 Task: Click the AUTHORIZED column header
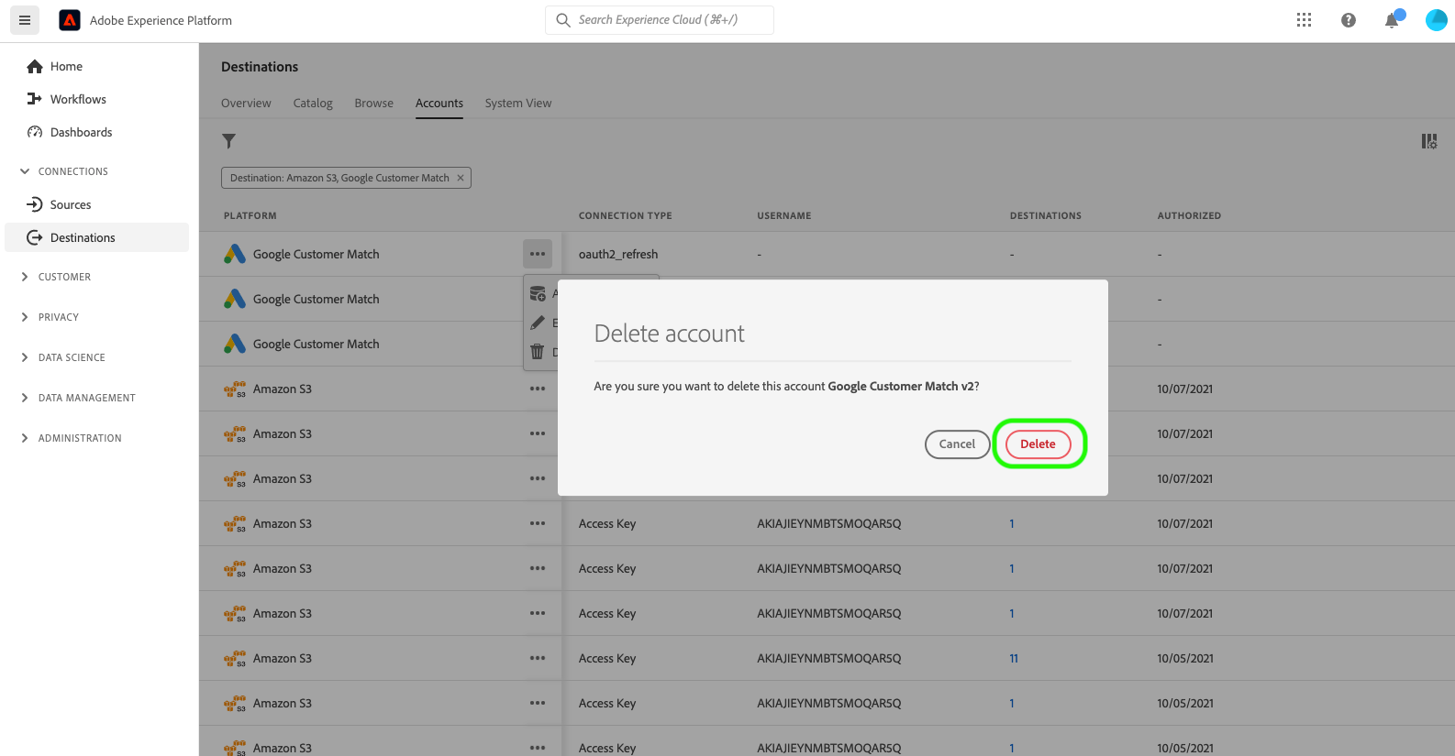[x=1189, y=216]
